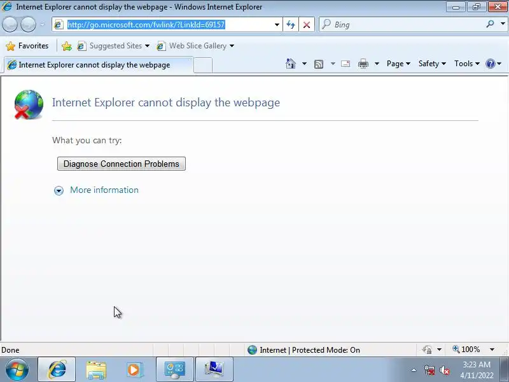This screenshot has width=509, height=382.
Task: Click the search magnifier button
Action: click(x=490, y=24)
